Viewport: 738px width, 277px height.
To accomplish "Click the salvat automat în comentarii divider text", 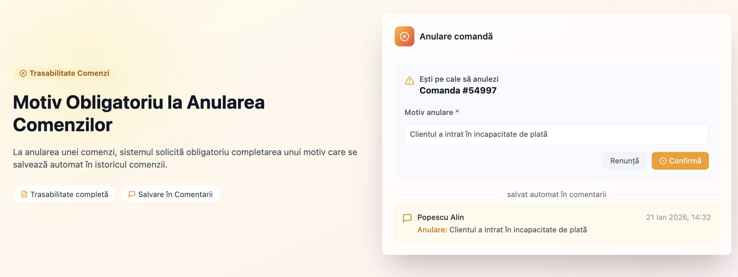I will [556, 195].
